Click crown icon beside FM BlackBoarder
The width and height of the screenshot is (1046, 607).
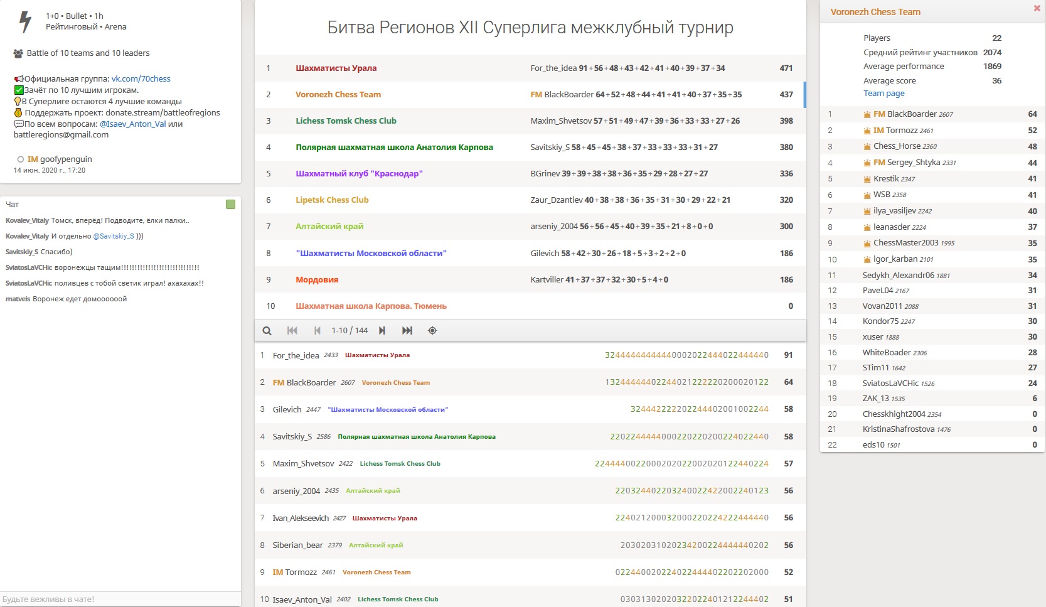[867, 114]
